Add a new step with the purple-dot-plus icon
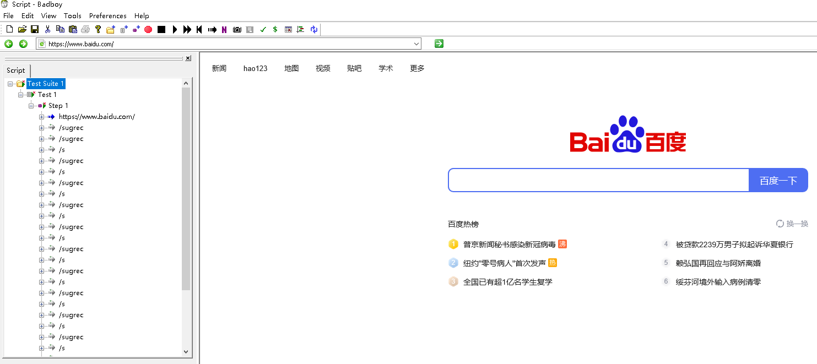This screenshot has height=364, width=817. [x=136, y=29]
